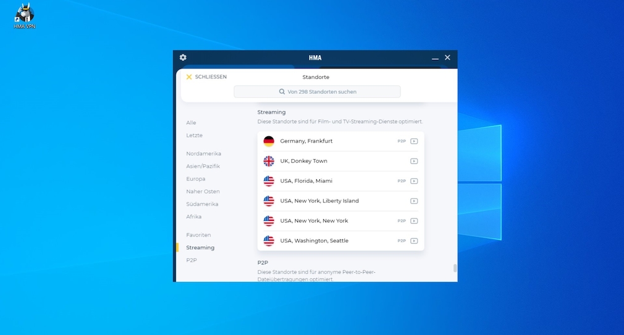Jump to P2P section in sidebar
The width and height of the screenshot is (624, 335).
click(x=191, y=260)
